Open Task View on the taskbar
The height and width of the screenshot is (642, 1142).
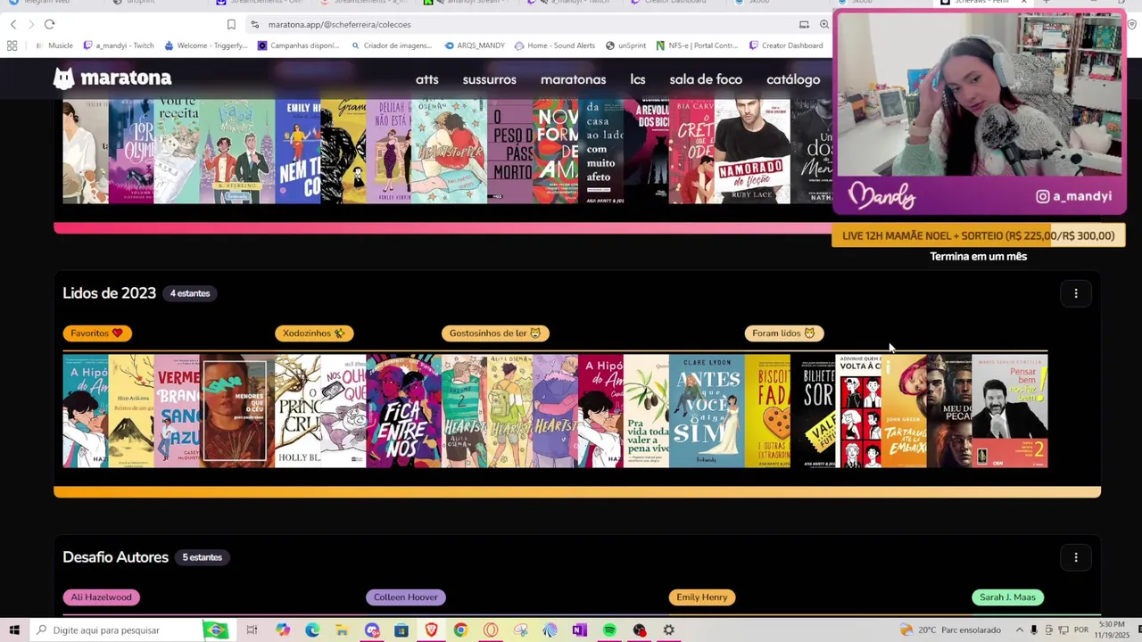pos(252,630)
